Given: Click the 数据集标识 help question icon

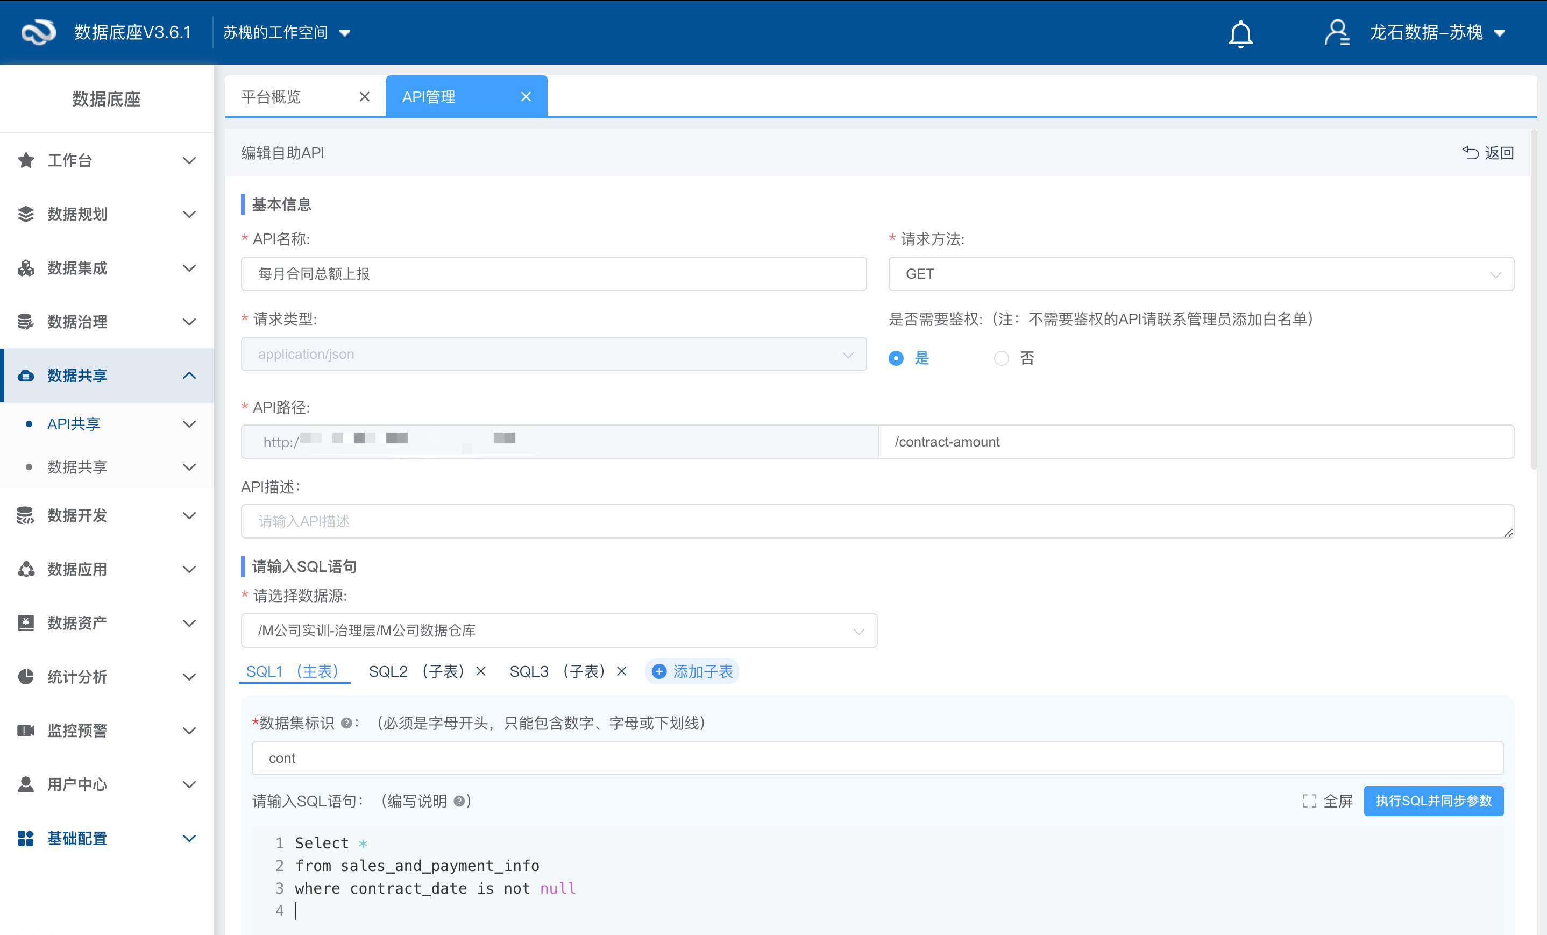Looking at the screenshot, I should coord(346,724).
